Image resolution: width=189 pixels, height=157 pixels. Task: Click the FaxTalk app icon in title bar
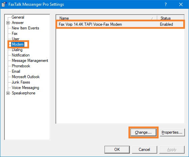click(x=4, y=4)
